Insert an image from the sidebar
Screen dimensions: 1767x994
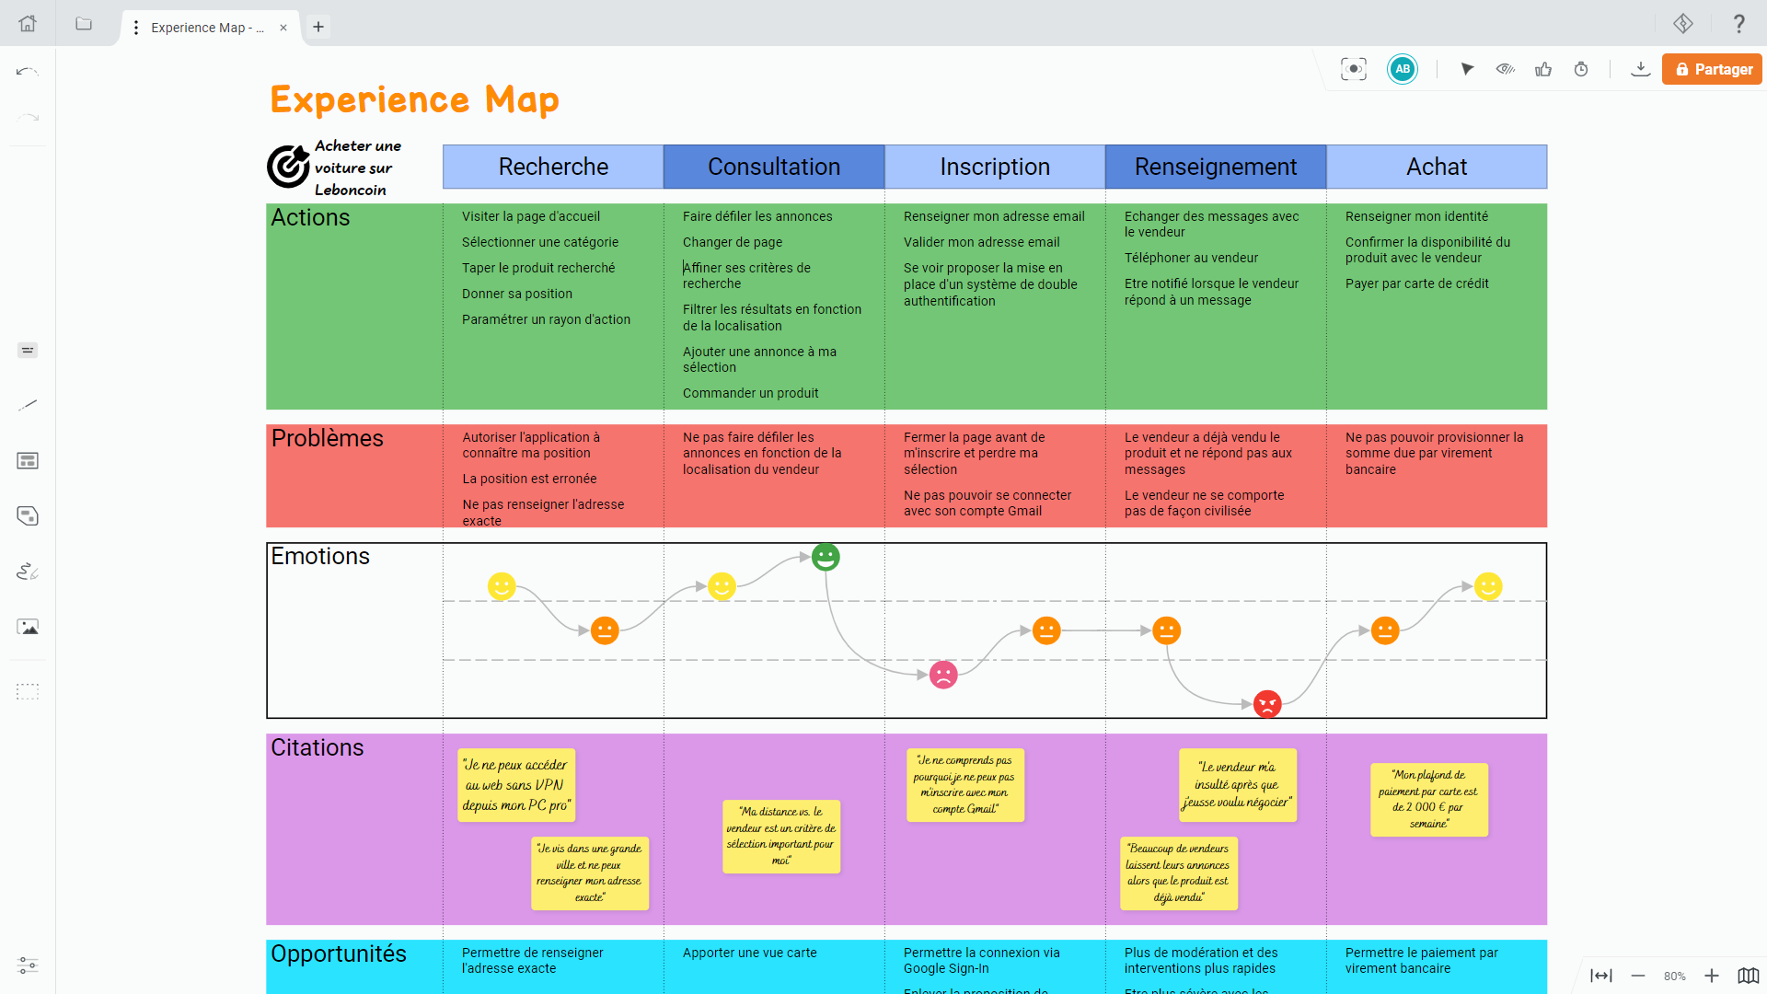pos(28,627)
